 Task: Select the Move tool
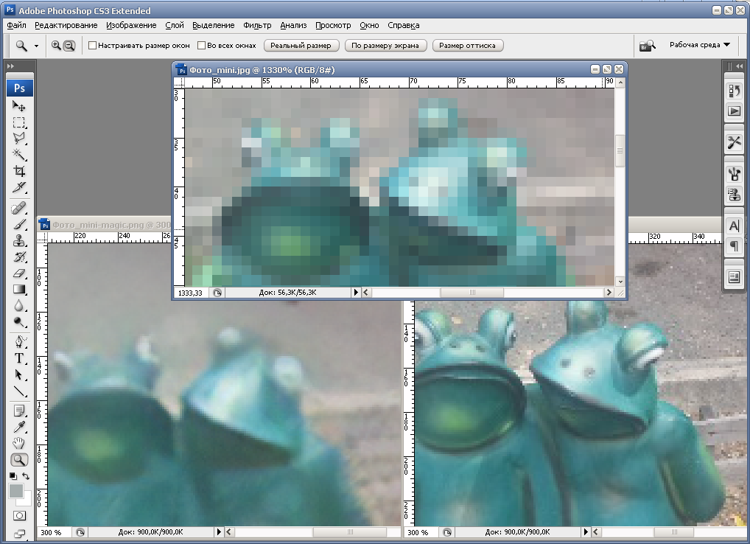tap(19, 106)
